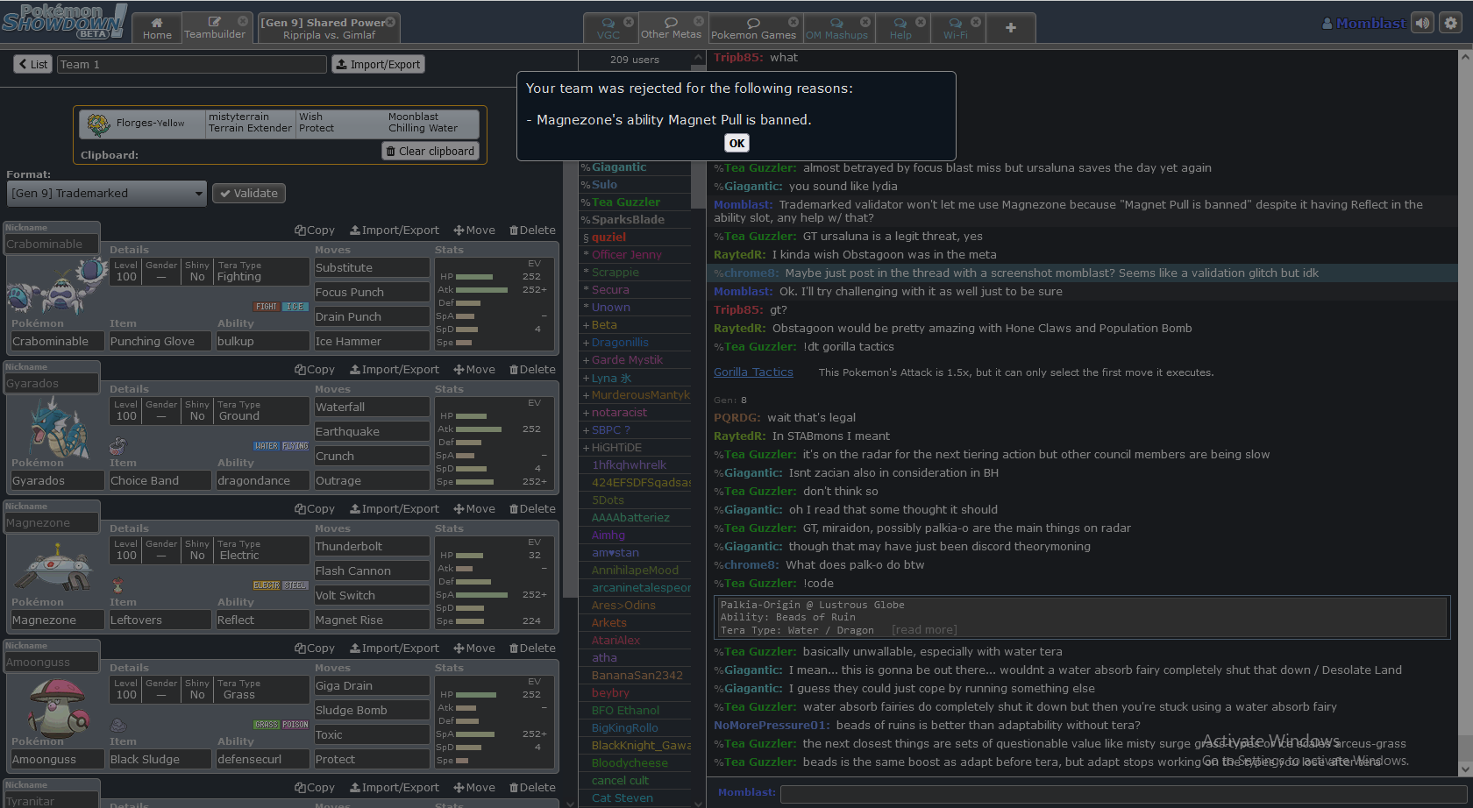1473x808 pixels.
Task: Close the Shared Power battle tab
Action: click(x=390, y=22)
